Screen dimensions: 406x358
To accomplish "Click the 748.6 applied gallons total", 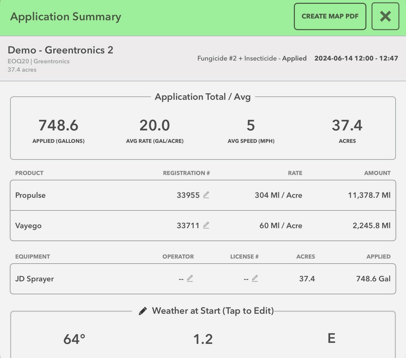I will click(58, 125).
